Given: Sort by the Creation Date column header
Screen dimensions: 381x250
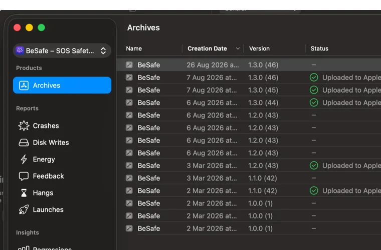Looking at the screenshot, I should [207, 48].
